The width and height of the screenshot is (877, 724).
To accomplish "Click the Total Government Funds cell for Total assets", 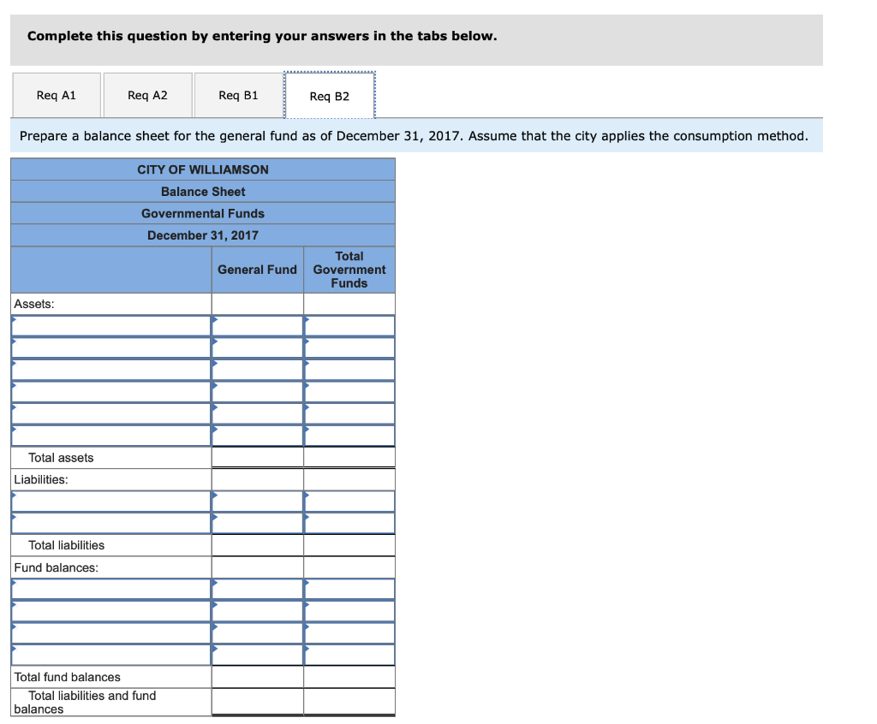I will tap(349, 457).
